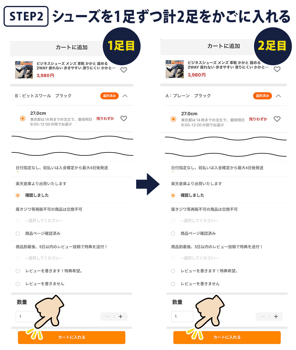Increase quantity with plus in right panel

tap(276, 316)
